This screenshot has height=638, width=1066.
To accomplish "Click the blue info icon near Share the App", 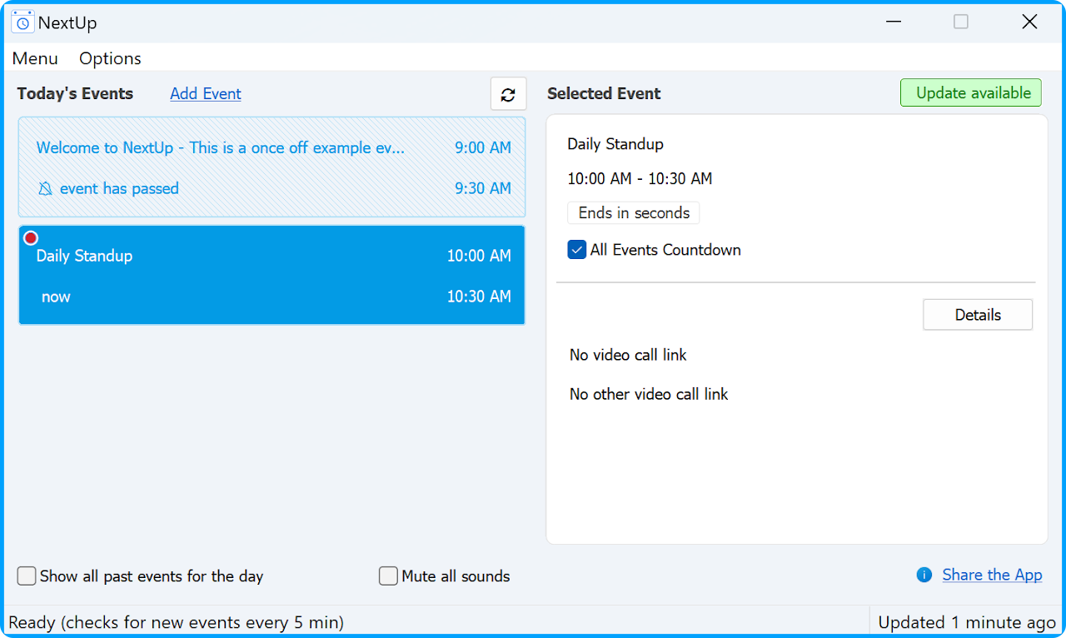I will pyautogui.click(x=924, y=575).
